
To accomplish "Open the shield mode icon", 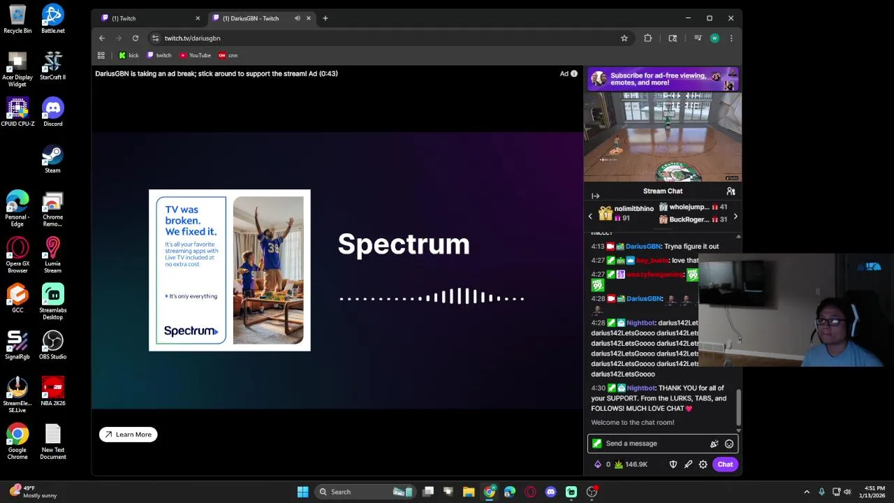I will (x=673, y=465).
